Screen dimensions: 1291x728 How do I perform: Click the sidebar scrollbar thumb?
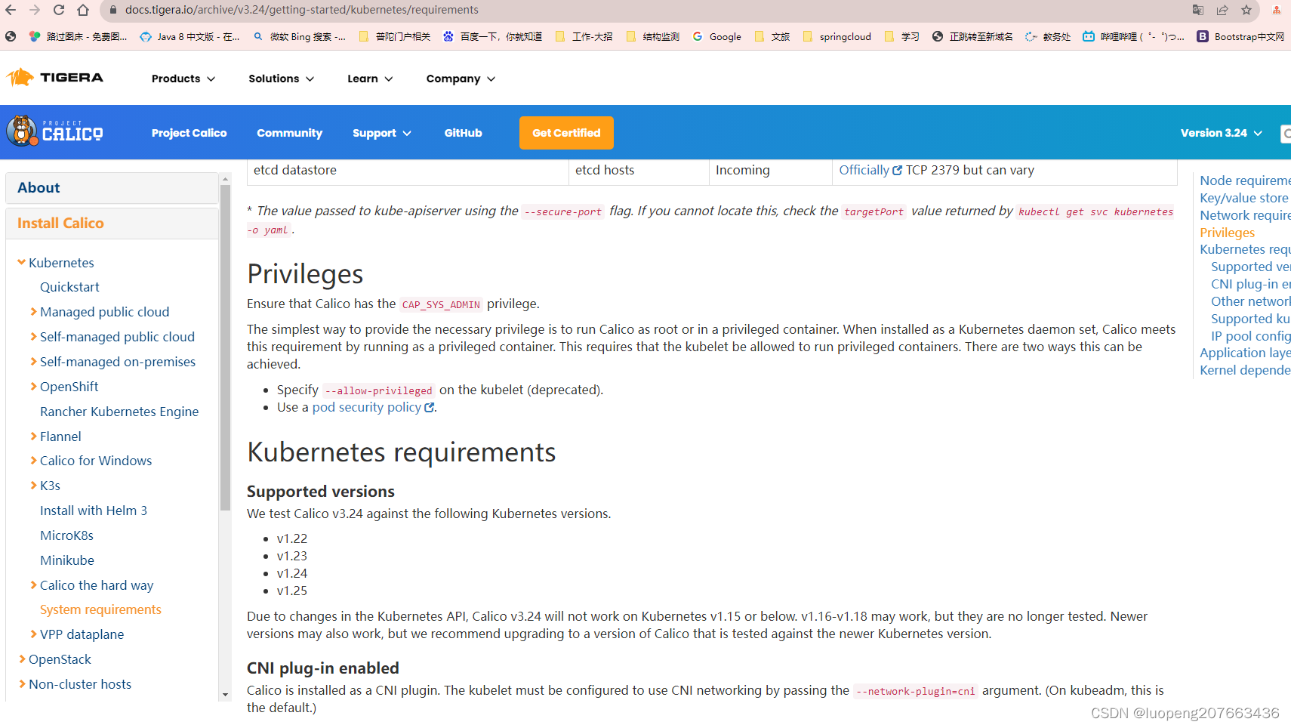(x=225, y=347)
